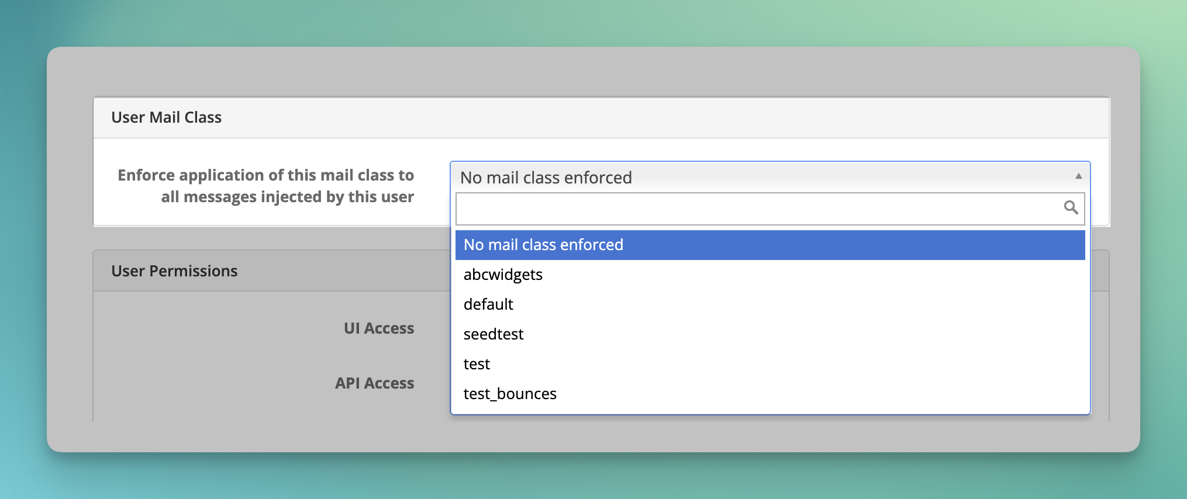The height and width of the screenshot is (499, 1187).
Task: Collapse the mail class dropdown arrow
Action: [1078, 176]
